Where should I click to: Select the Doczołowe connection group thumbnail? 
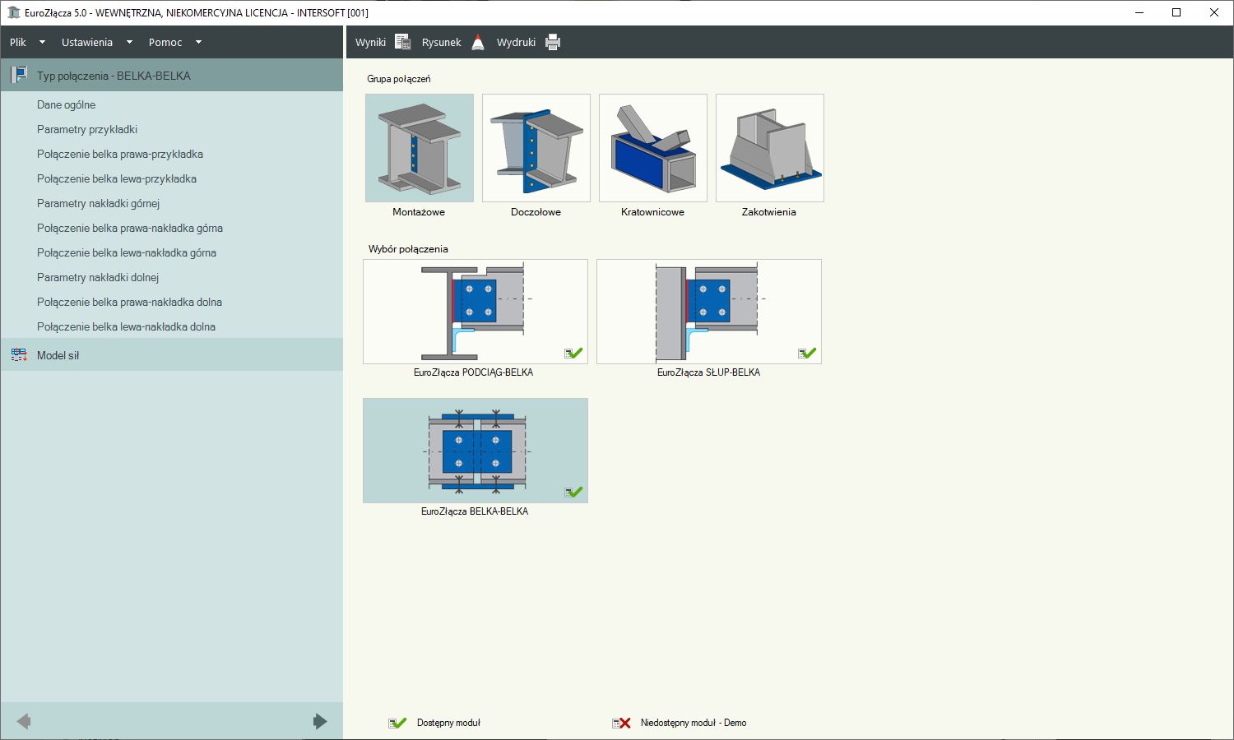[x=536, y=148]
